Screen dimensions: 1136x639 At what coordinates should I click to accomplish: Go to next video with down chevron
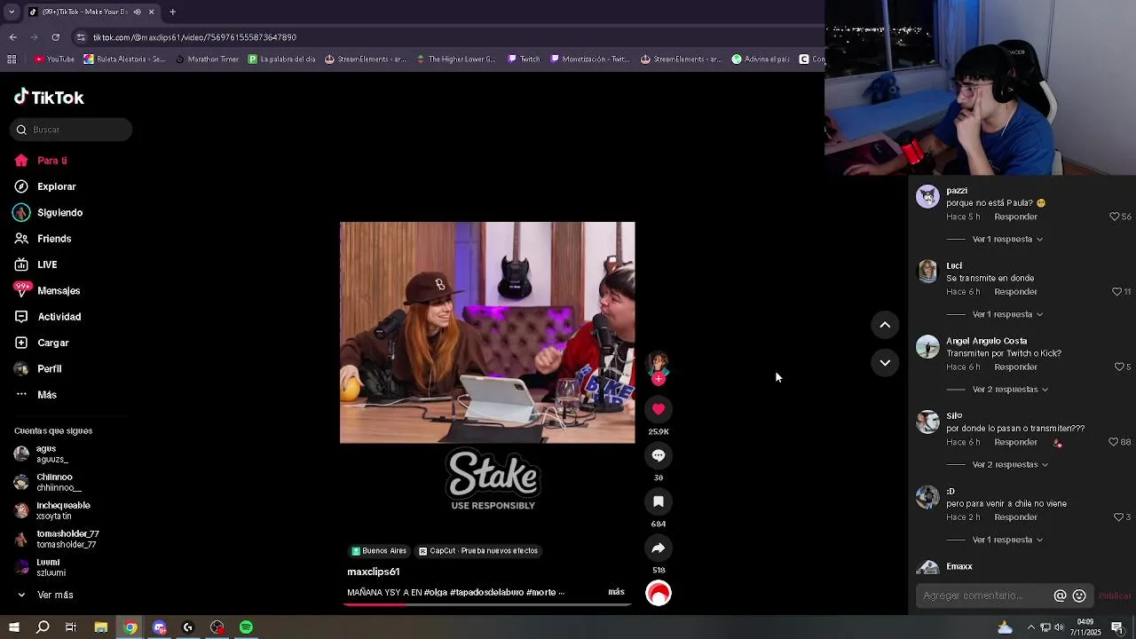click(885, 362)
